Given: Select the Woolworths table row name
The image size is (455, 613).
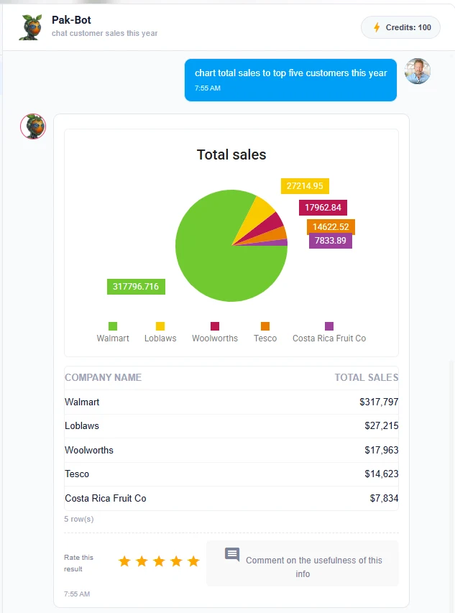Looking at the screenshot, I should pos(89,450).
